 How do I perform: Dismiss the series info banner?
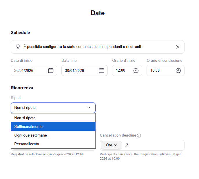point(178,47)
